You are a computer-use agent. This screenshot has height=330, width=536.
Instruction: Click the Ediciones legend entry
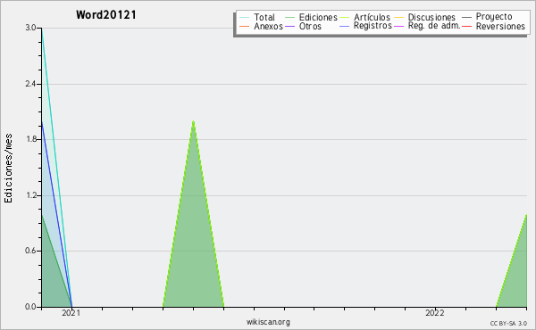[x=311, y=17]
